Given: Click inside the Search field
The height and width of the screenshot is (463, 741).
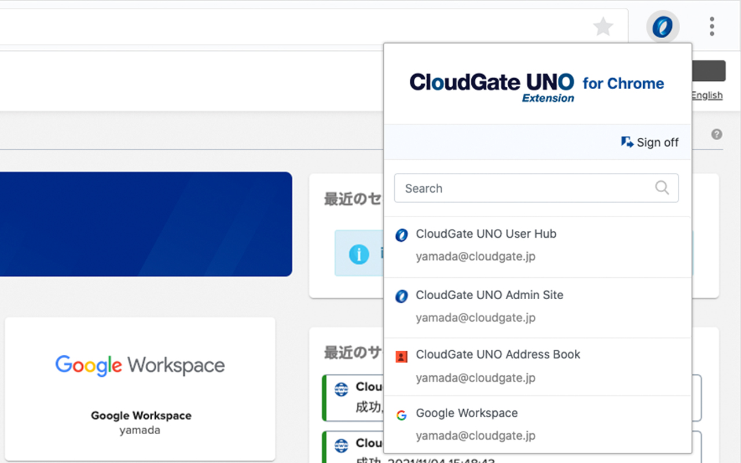Looking at the screenshot, I should [x=521, y=188].
